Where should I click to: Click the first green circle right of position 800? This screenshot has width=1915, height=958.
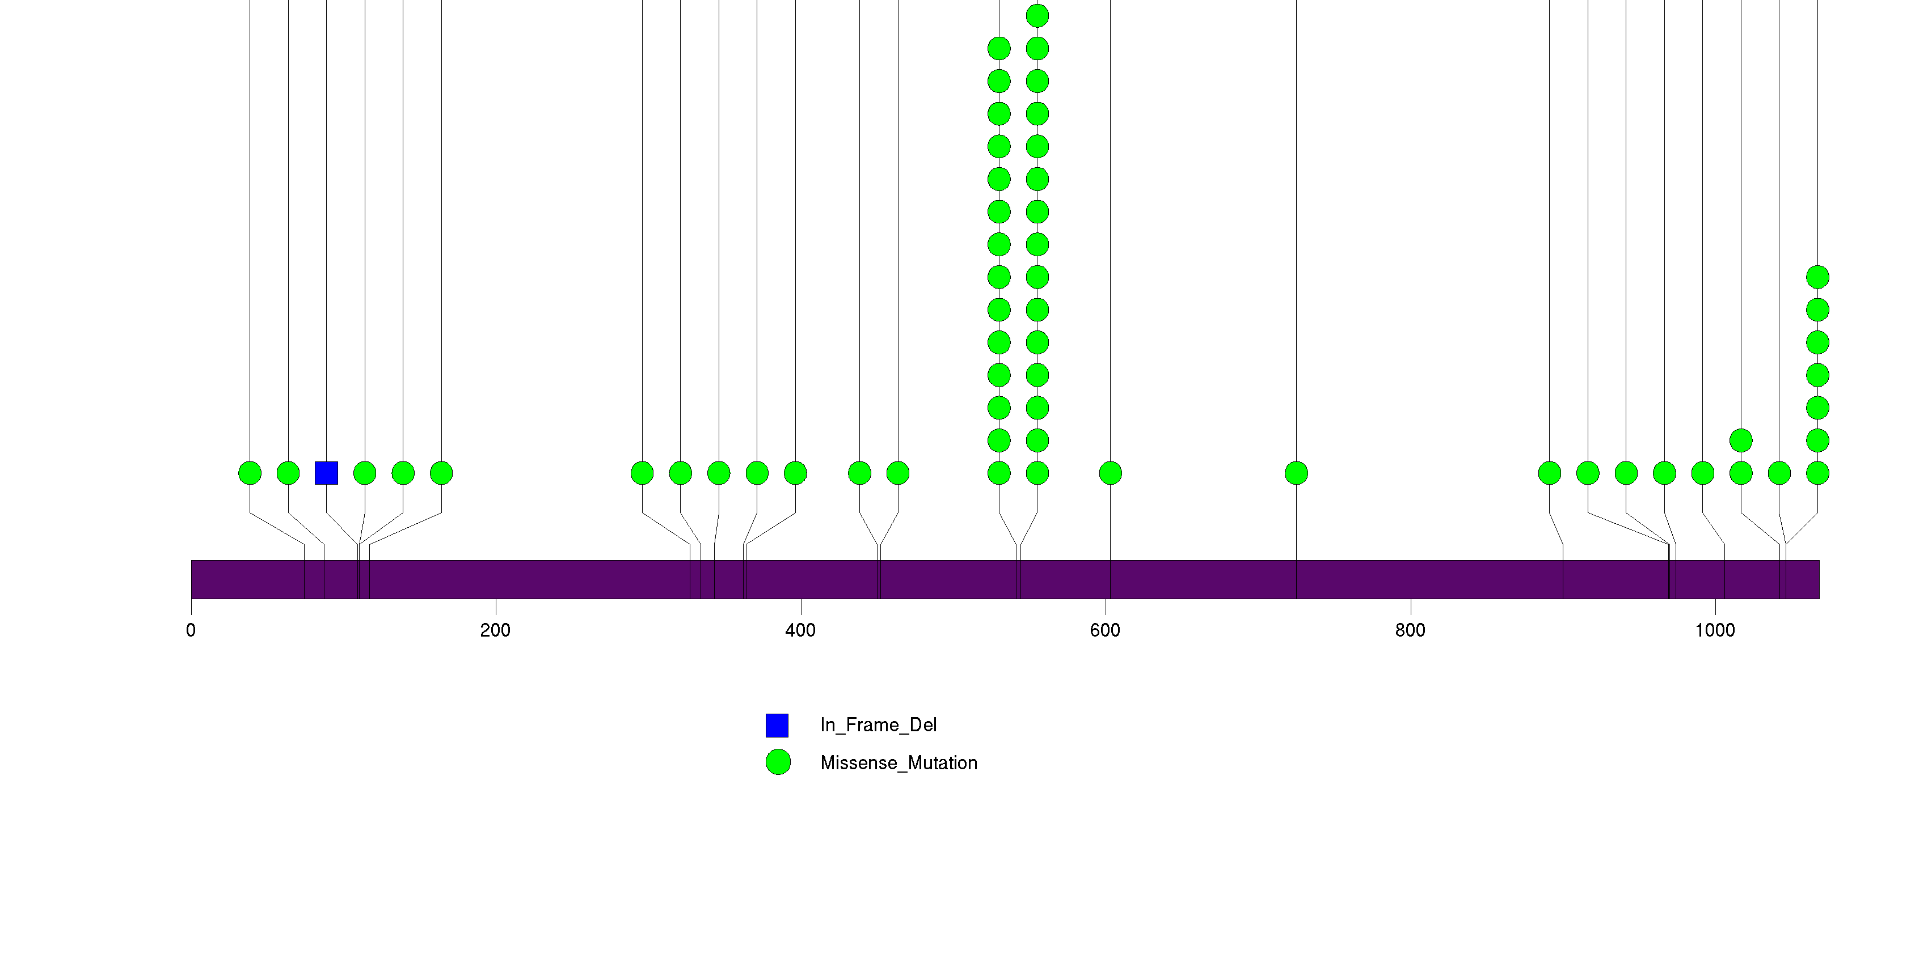click(1549, 473)
